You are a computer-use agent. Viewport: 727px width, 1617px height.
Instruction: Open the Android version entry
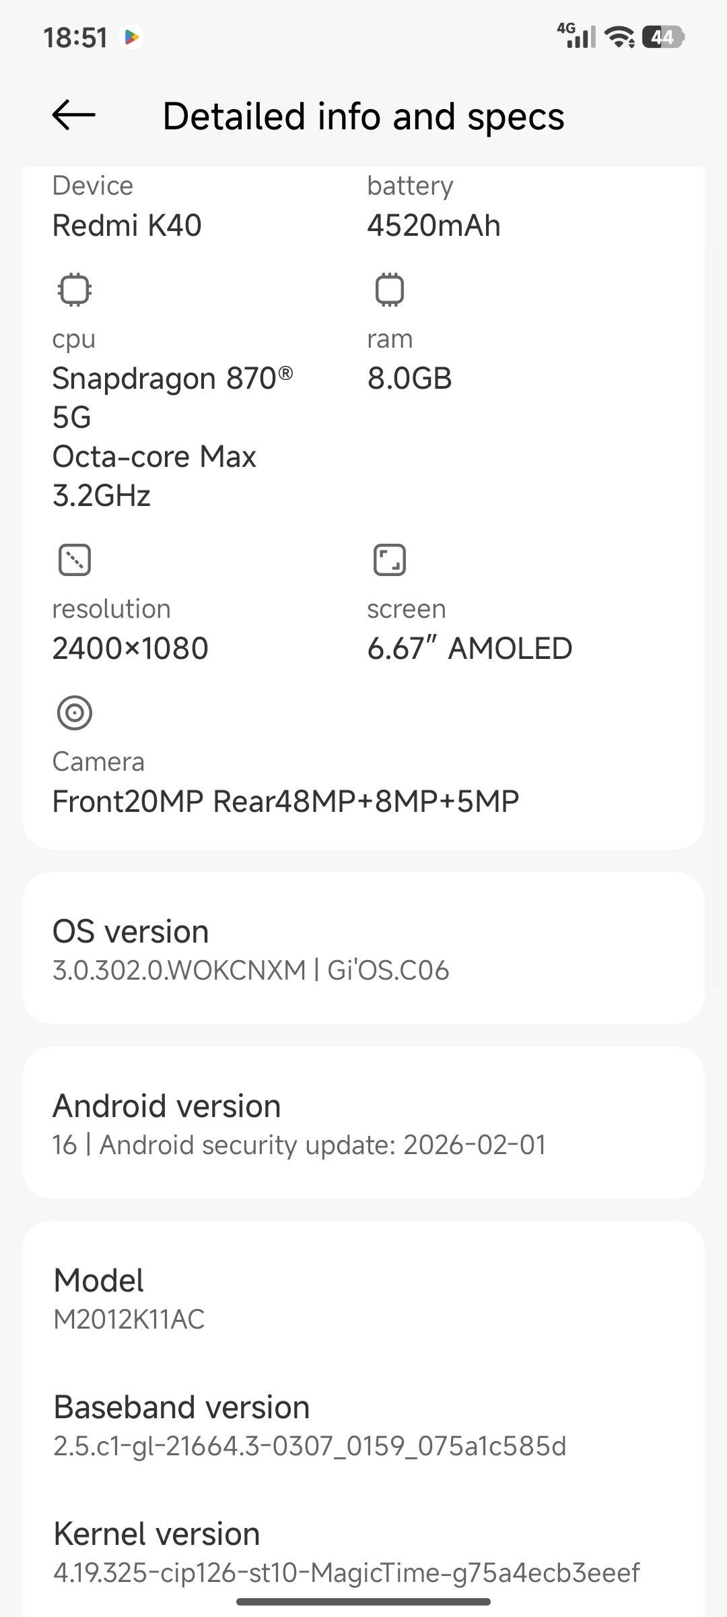[363, 1123]
